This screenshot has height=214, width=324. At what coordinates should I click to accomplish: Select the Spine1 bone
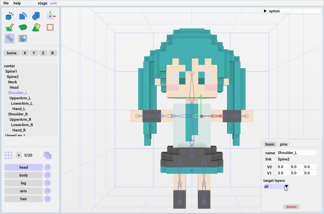[11, 72]
